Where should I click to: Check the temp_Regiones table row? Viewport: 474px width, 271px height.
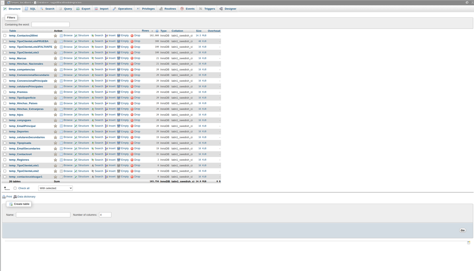tap(4, 160)
